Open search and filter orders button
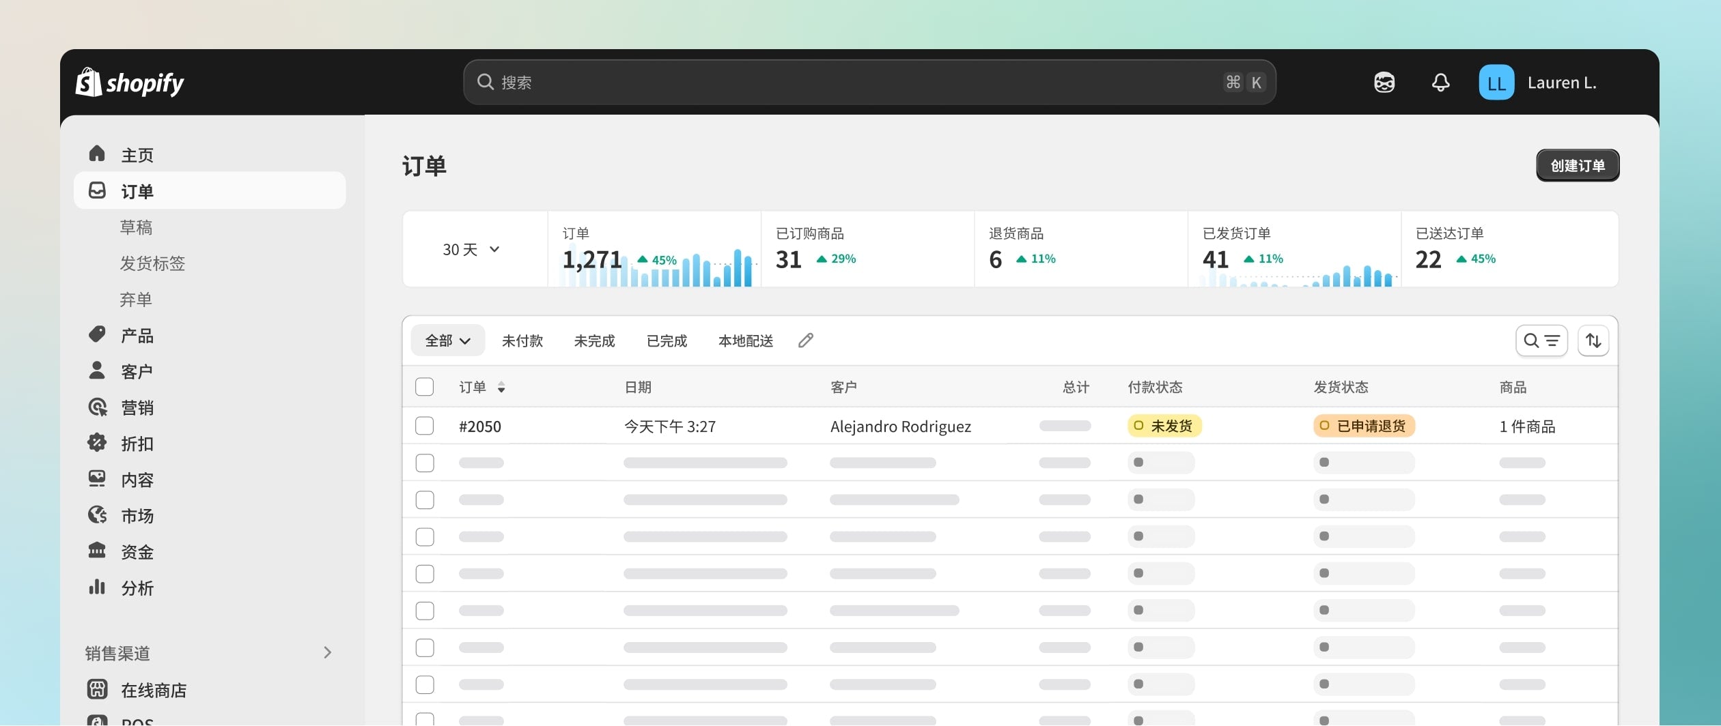The width and height of the screenshot is (1721, 726). (x=1541, y=340)
